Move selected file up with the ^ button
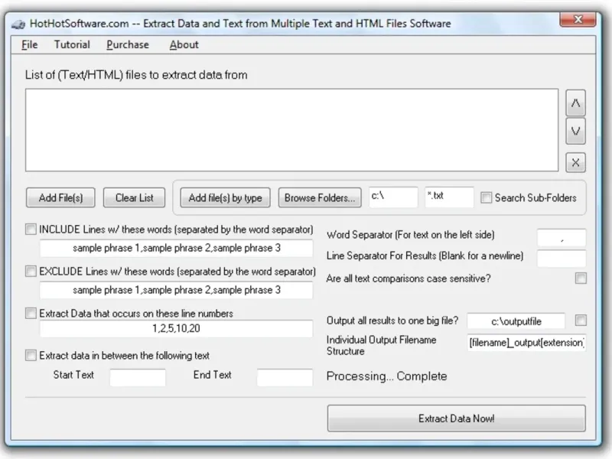Image resolution: width=612 pixels, height=459 pixels. 575,103
